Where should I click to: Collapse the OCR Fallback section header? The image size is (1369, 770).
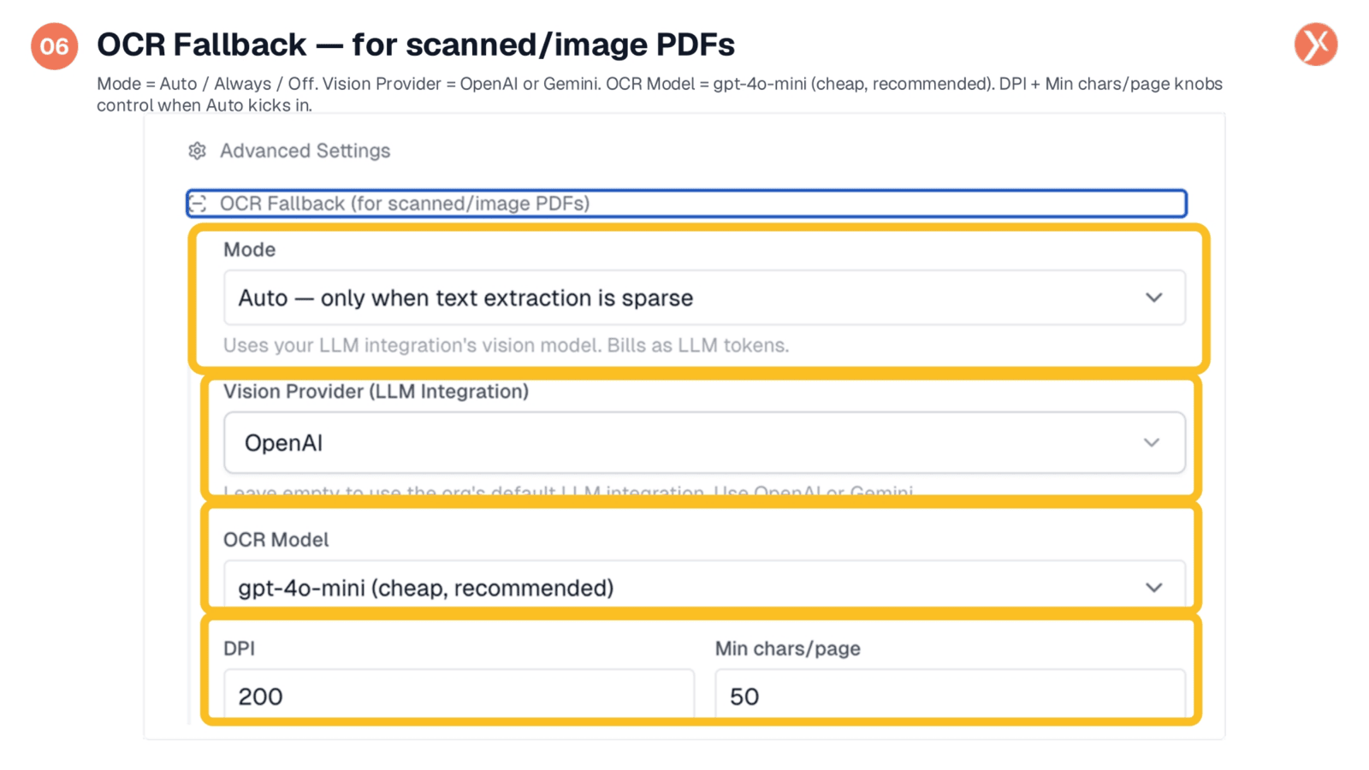686,204
